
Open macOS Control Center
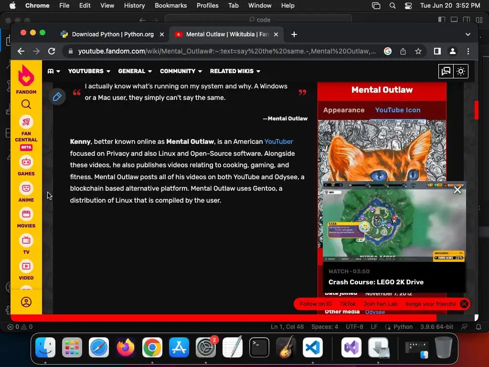coord(408,5)
